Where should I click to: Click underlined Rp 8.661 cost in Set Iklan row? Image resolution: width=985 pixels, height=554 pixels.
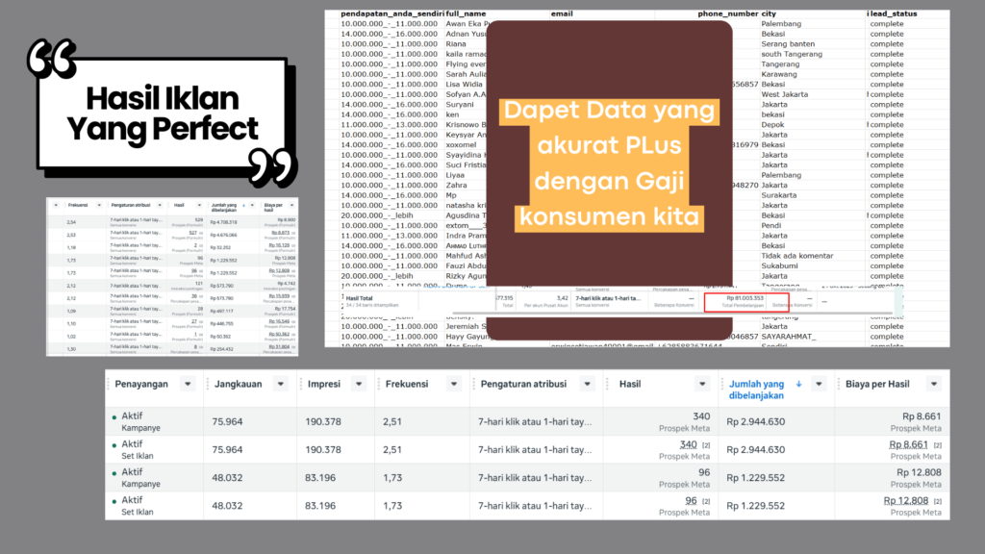tap(908, 444)
